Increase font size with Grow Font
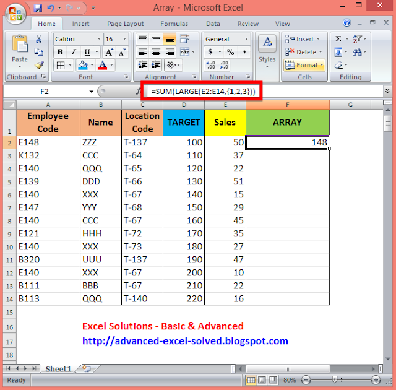 point(109,52)
